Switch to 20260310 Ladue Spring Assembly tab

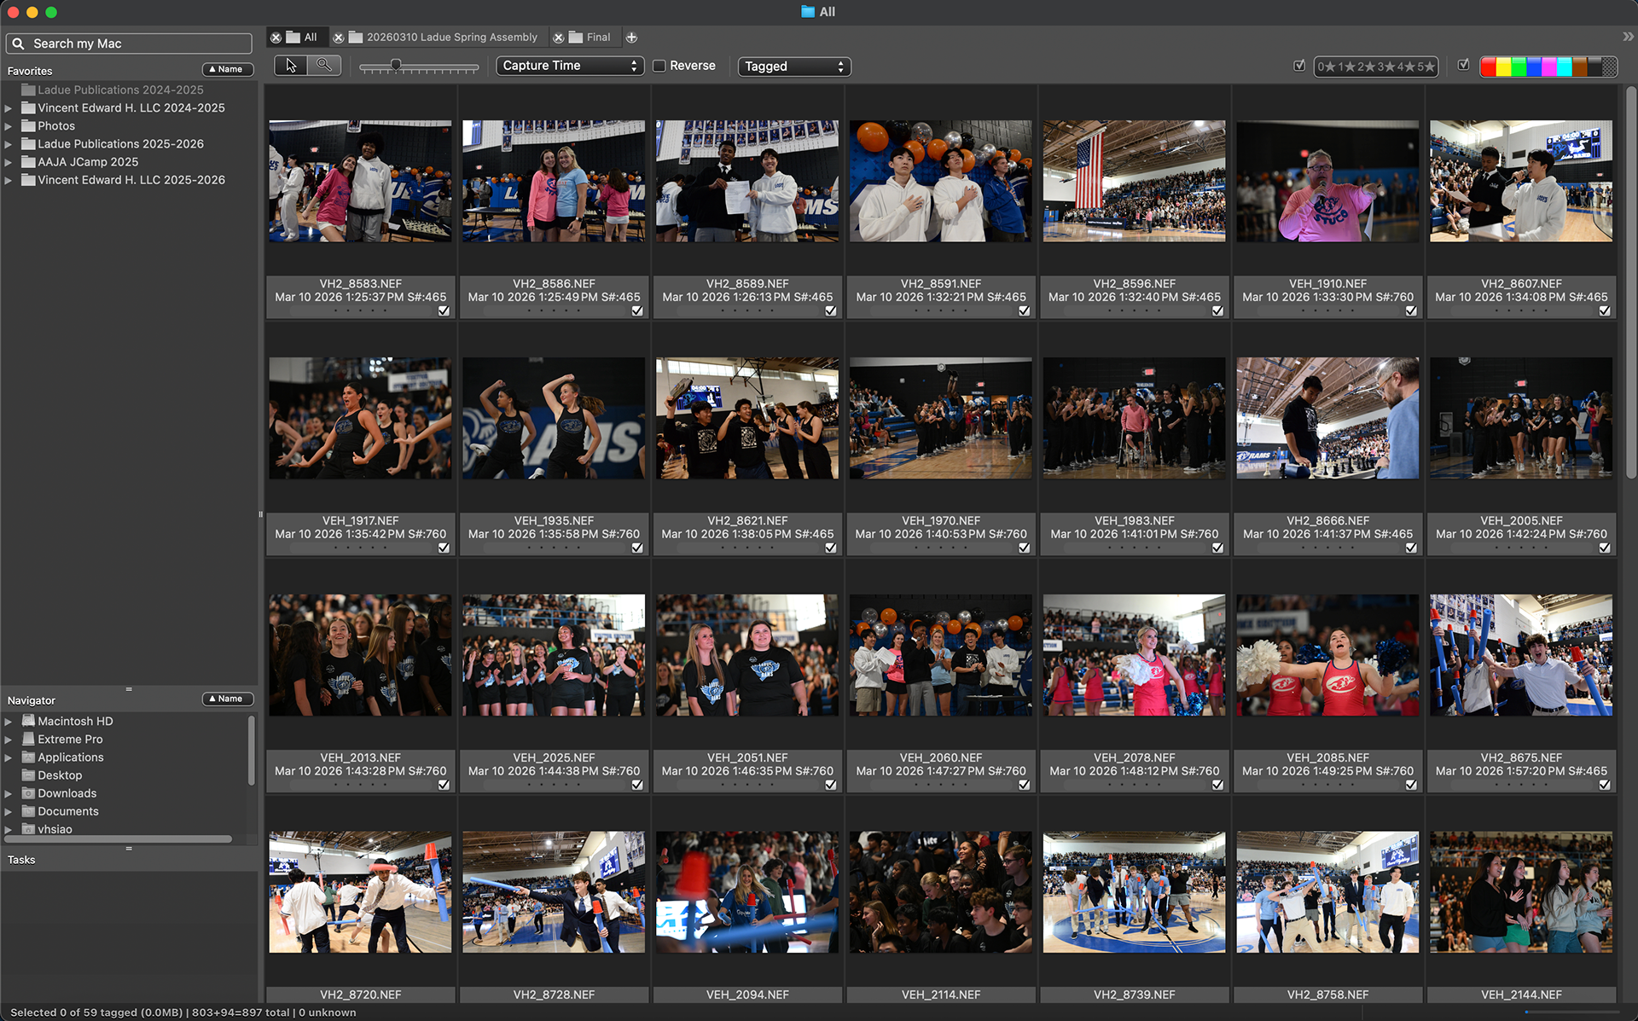click(451, 38)
